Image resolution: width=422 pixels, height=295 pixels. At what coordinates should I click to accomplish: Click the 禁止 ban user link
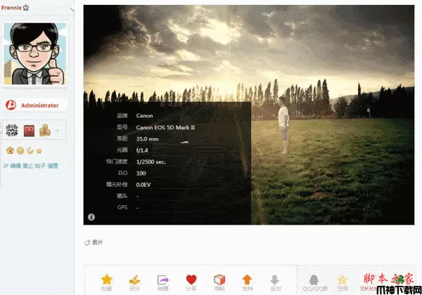27,166
